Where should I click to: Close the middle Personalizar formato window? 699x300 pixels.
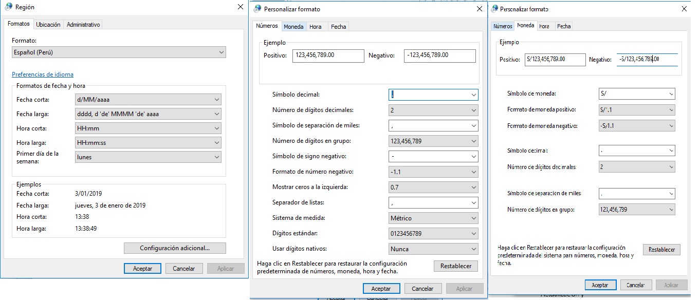point(480,9)
